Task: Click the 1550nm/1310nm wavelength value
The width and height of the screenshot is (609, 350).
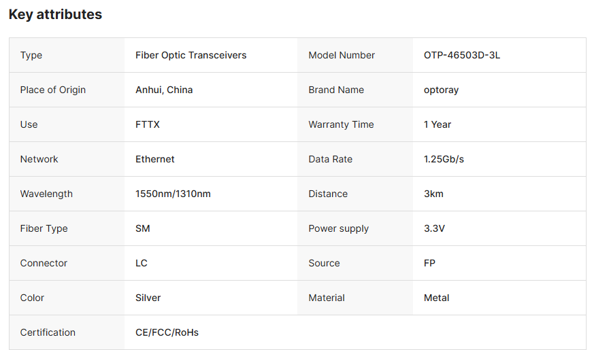Action: pyautogui.click(x=173, y=194)
